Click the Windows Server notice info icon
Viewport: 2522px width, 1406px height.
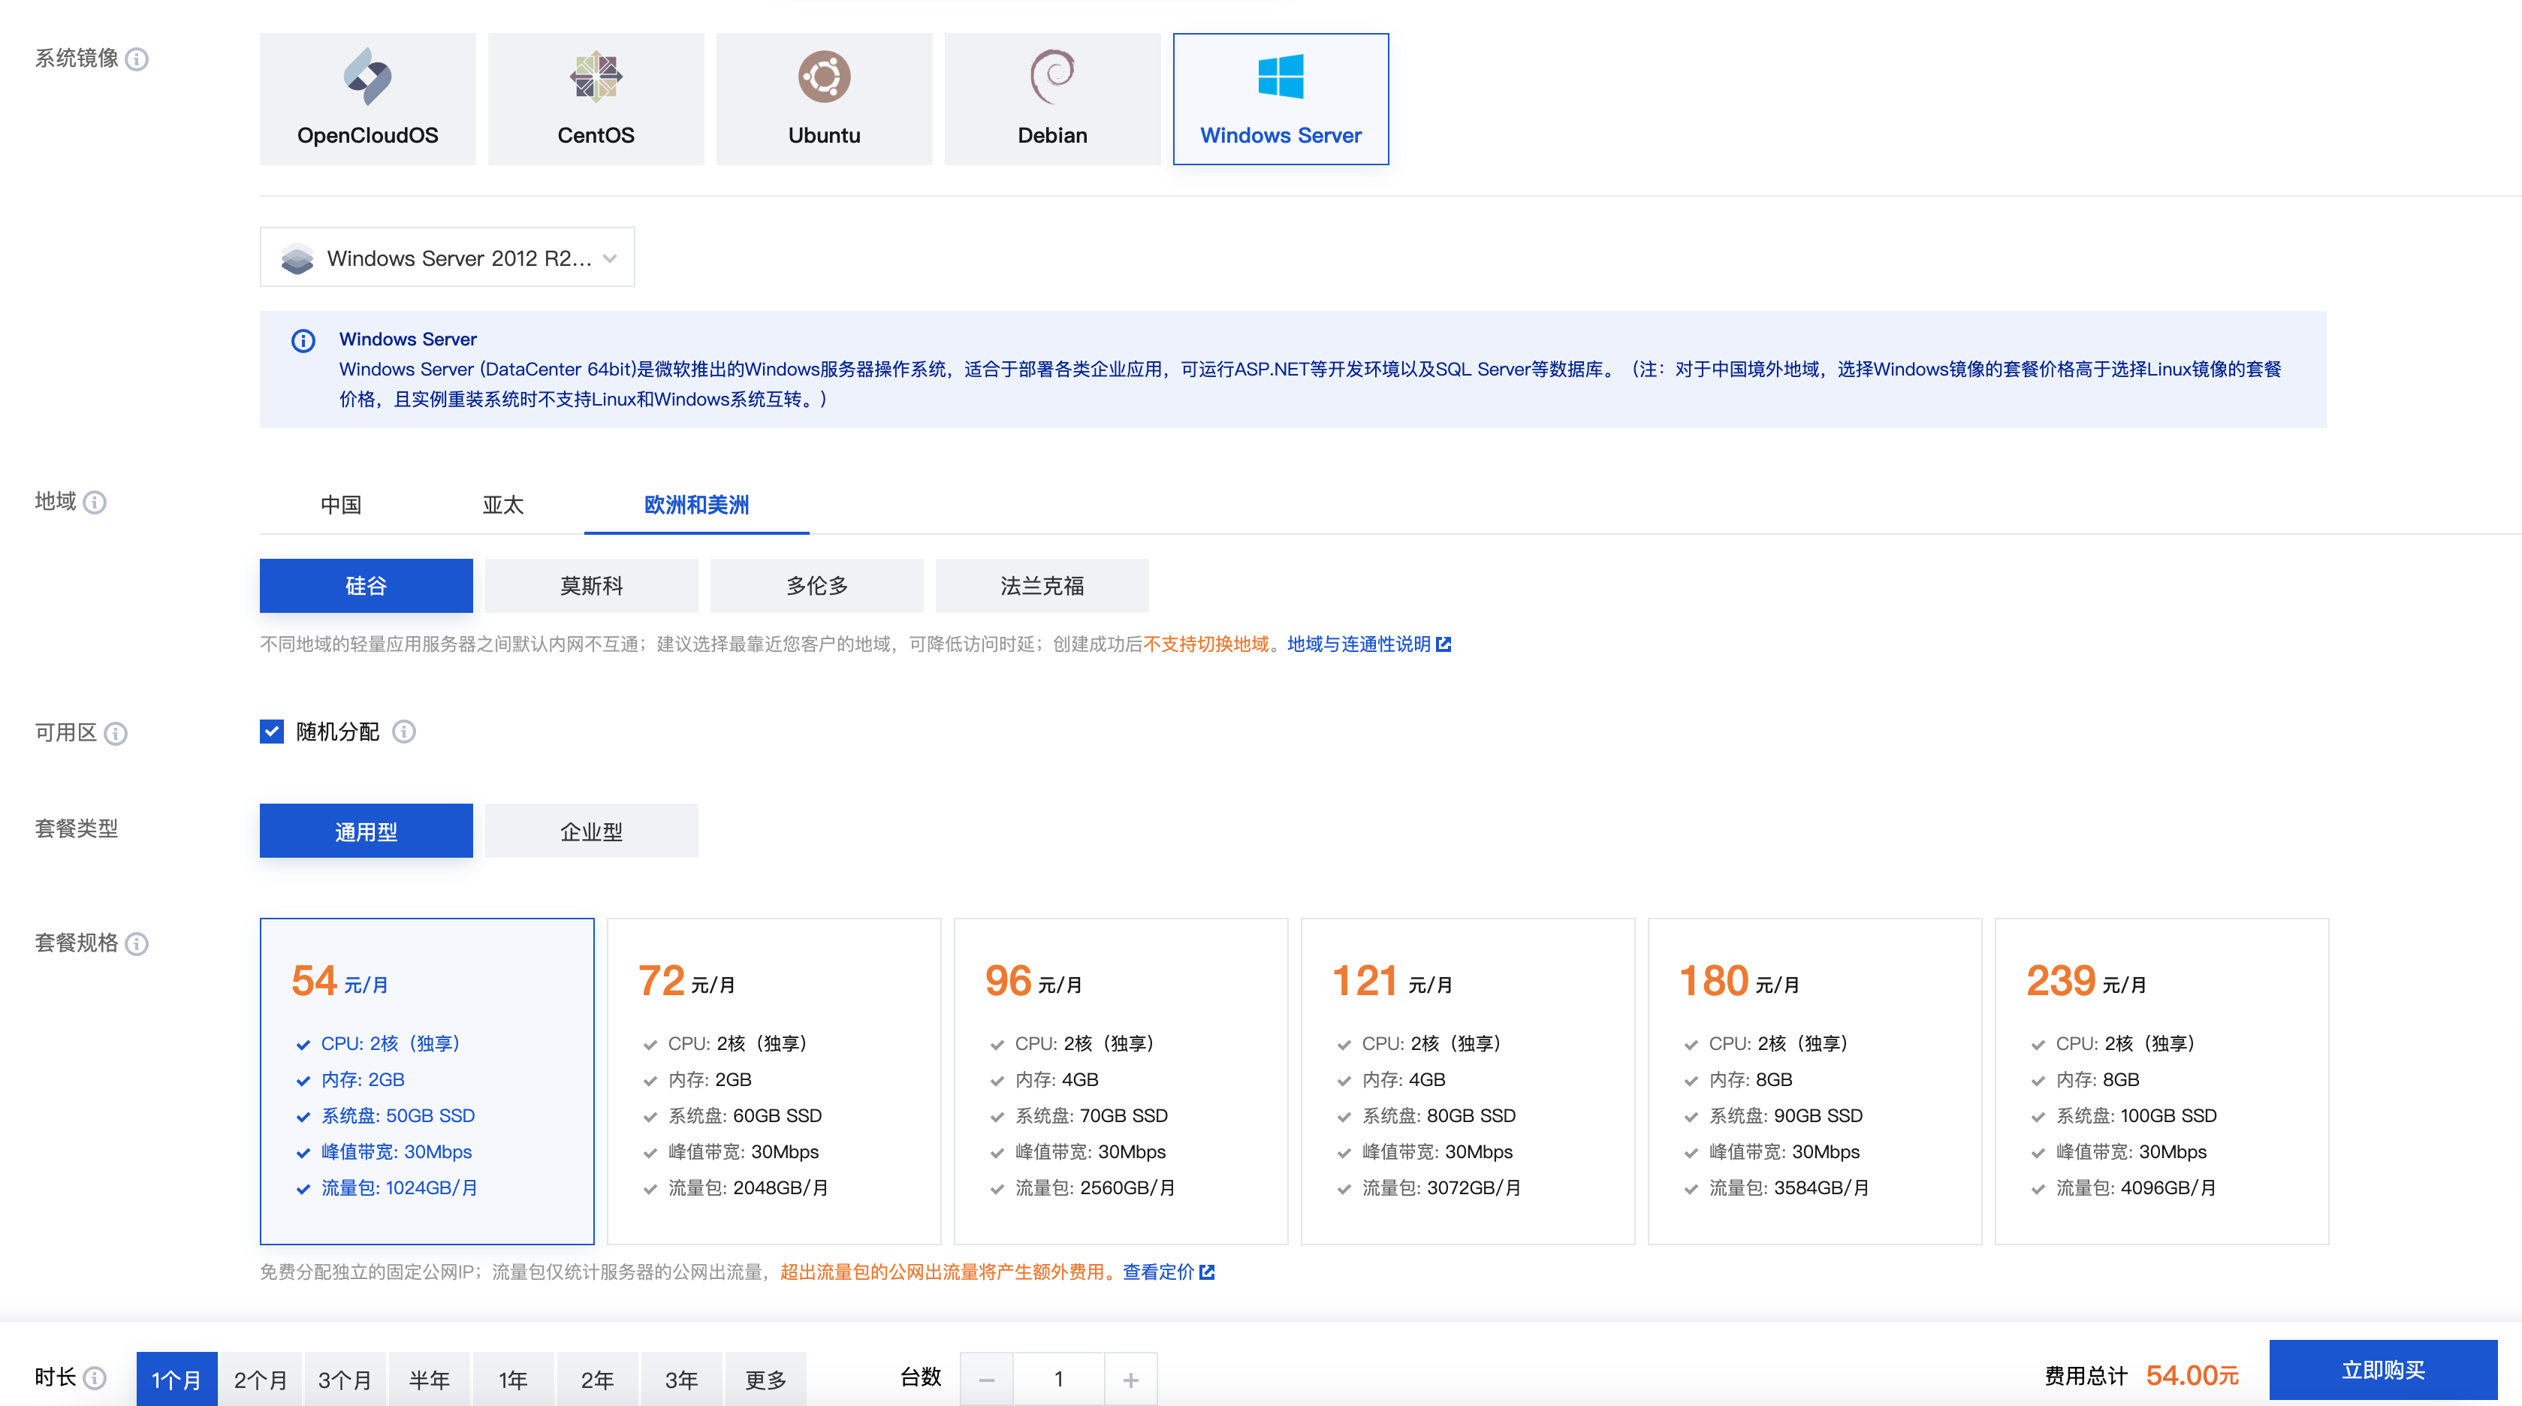point(303,341)
